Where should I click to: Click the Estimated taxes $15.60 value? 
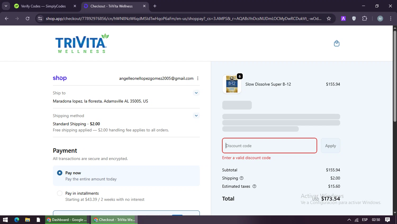click(x=334, y=186)
